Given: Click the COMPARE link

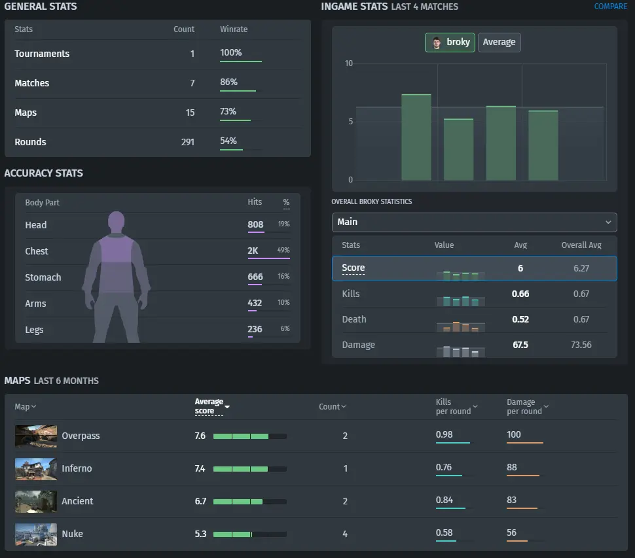Looking at the screenshot, I should 610,7.
